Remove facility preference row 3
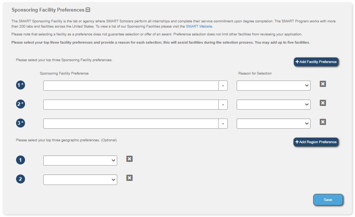Image resolution: width=355 pixels, height=217 pixels. [323, 122]
